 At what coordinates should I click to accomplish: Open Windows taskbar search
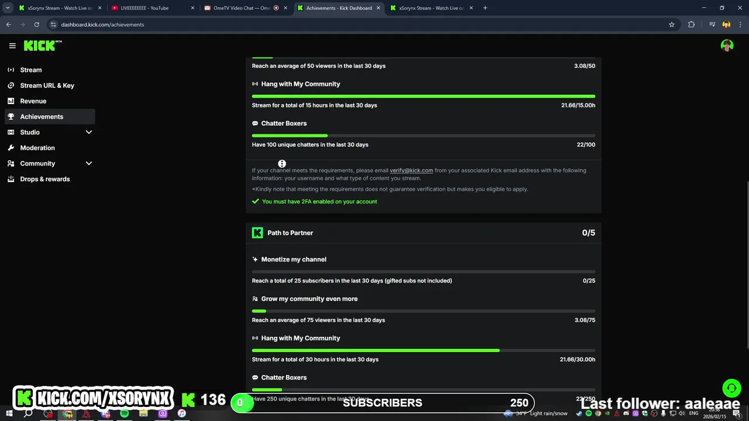[x=28, y=413]
